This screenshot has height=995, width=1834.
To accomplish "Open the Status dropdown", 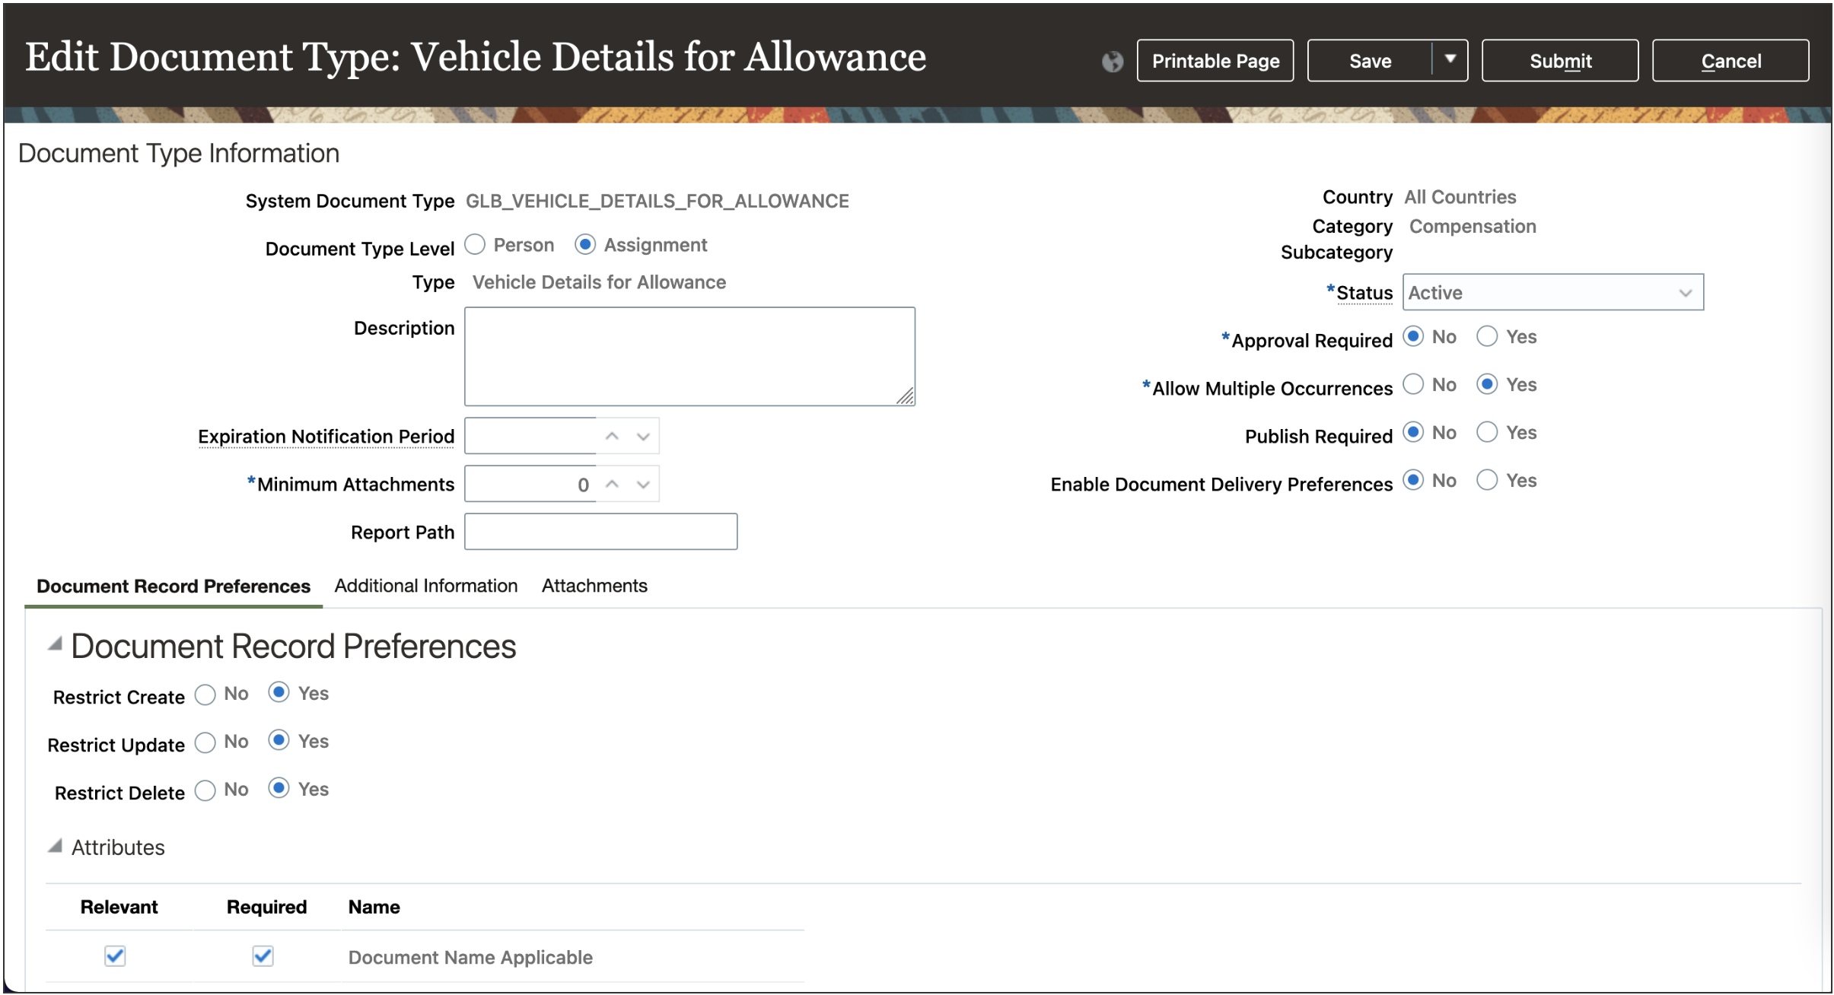I will (x=1552, y=292).
